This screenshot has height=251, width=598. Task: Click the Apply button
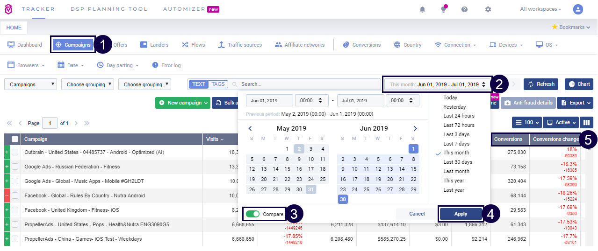461,214
